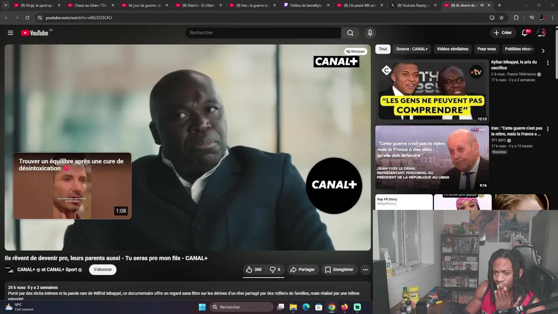Open new browser tab with plus
This screenshot has height=314, width=558.
499,5
